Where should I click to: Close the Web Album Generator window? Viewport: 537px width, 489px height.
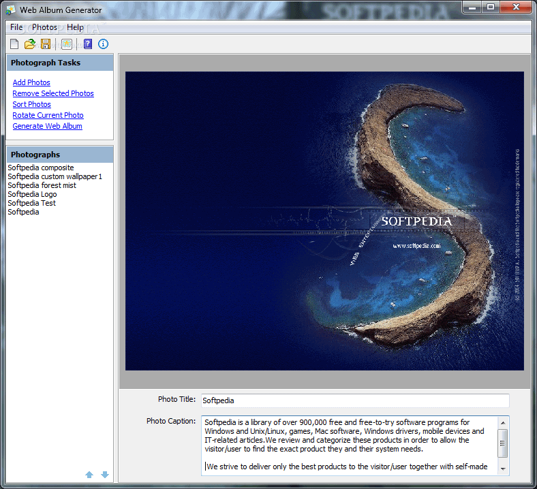[516, 7]
